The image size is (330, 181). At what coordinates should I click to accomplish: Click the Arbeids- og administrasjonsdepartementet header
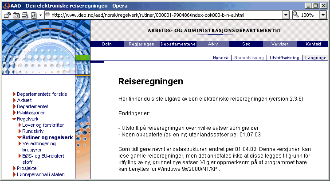214,30
